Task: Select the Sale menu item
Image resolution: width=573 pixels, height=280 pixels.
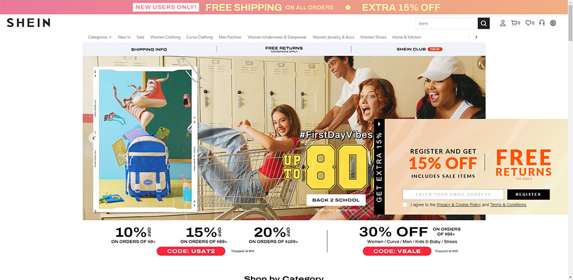Action: pos(140,37)
